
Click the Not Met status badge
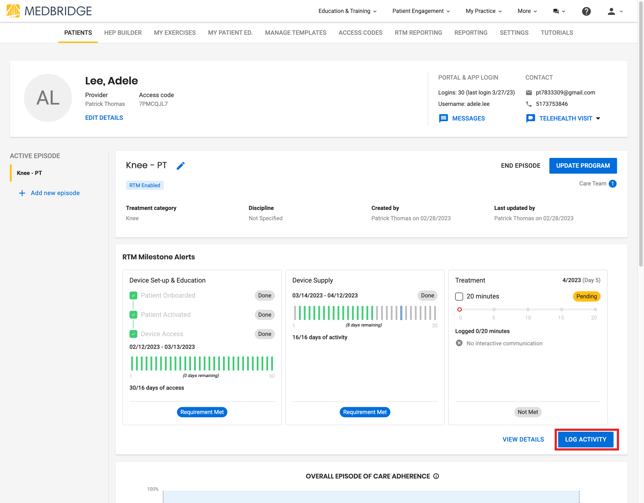click(x=528, y=412)
